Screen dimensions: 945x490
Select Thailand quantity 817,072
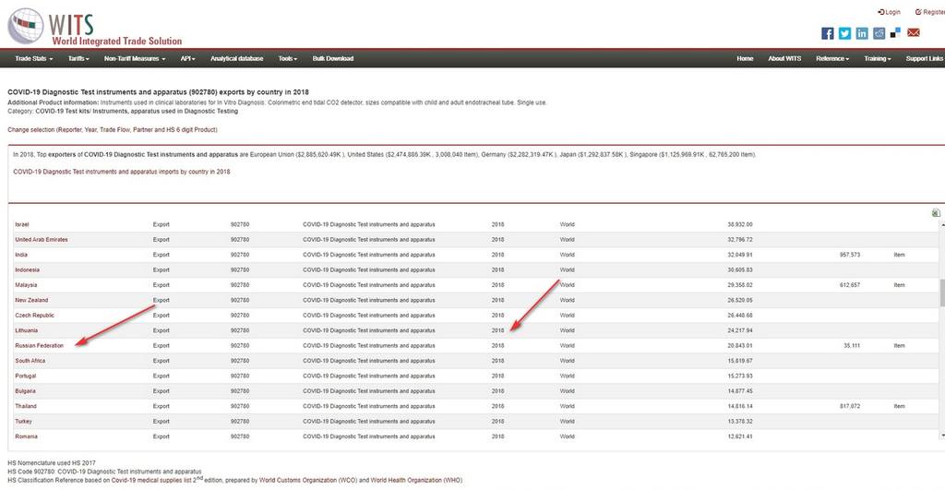(850, 406)
